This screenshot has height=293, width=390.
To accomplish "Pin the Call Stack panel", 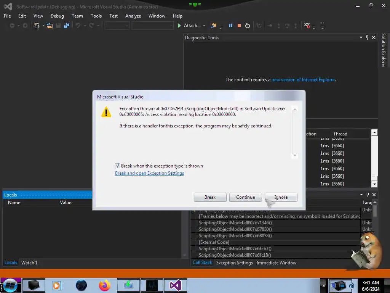I will click(x=368, y=195).
